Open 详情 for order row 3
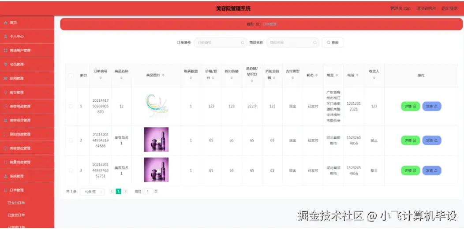This screenshot has width=464, height=229. click(x=410, y=170)
